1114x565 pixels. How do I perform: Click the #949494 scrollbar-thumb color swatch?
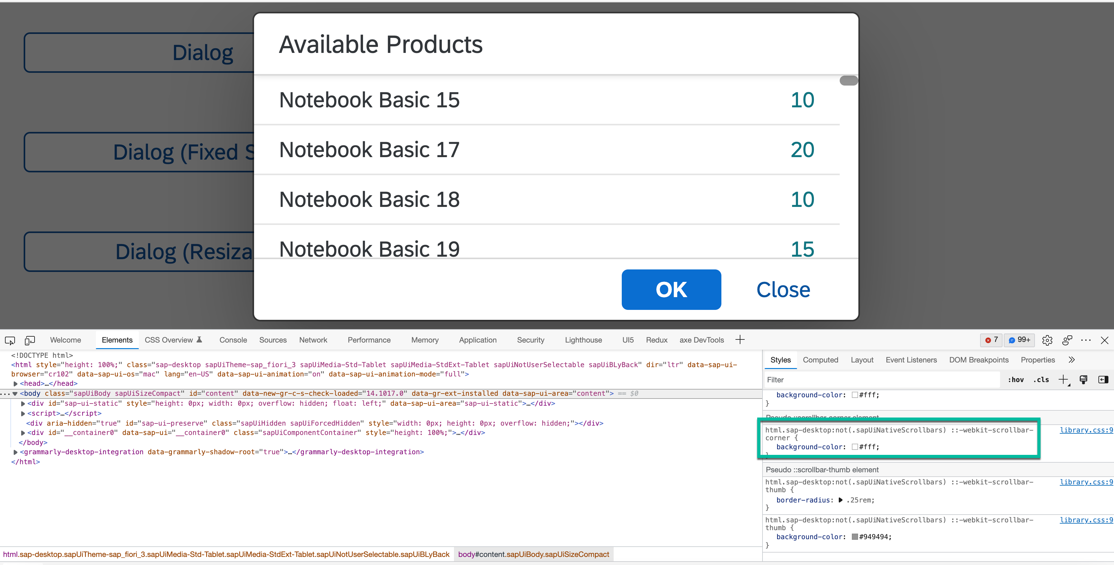coord(855,537)
